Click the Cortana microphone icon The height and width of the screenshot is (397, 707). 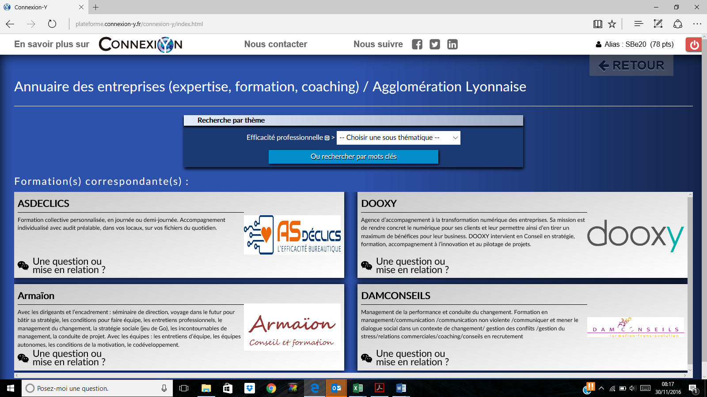(x=164, y=388)
